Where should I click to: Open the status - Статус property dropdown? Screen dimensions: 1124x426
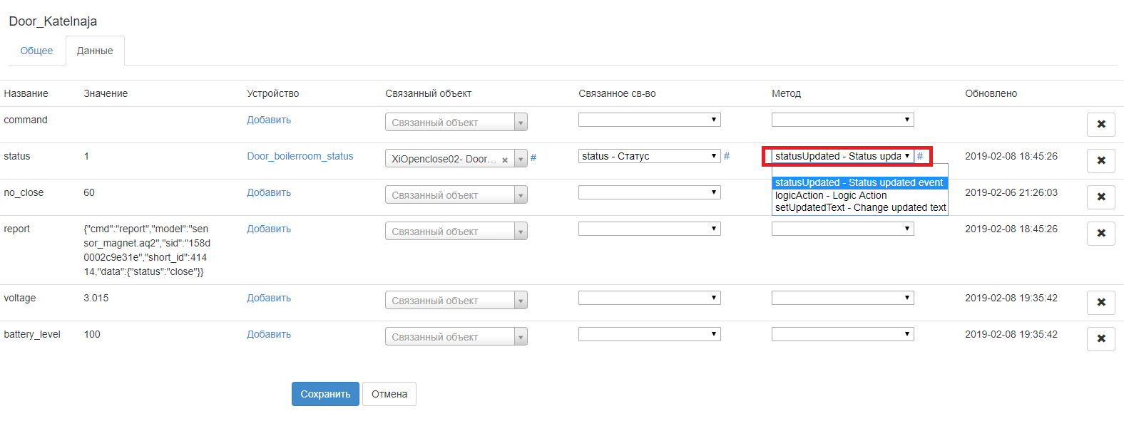[x=649, y=156]
